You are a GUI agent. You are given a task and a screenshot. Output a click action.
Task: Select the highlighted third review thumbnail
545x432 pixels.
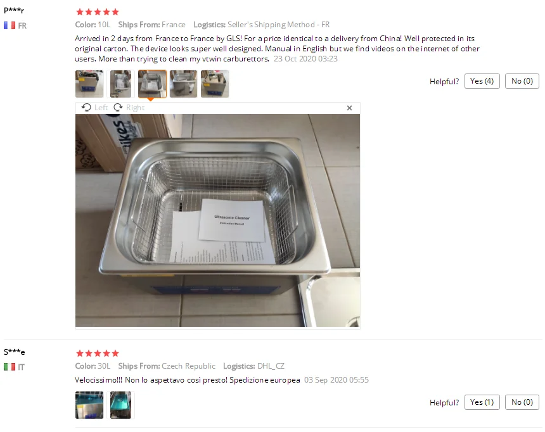click(x=152, y=84)
